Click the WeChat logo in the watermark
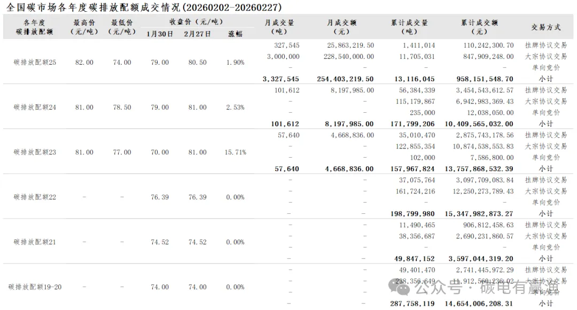 (x=401, y=289)
